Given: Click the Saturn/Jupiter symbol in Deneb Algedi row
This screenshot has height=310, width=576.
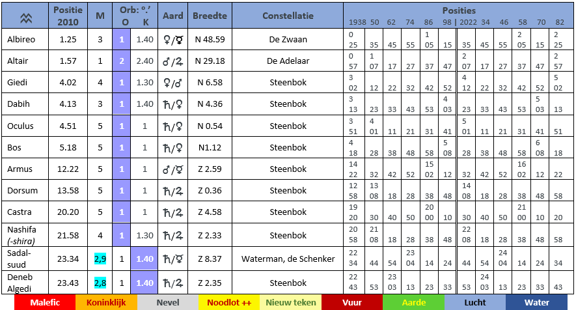Looking at the screenshot, I should pyautogui.click(x=172, y=283).
